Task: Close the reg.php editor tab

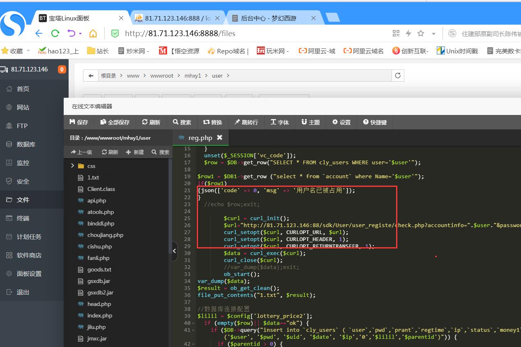Action: (219, 138)
